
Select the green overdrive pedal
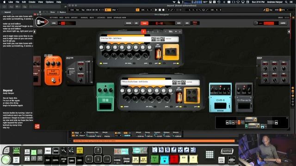tap(105, 97)
